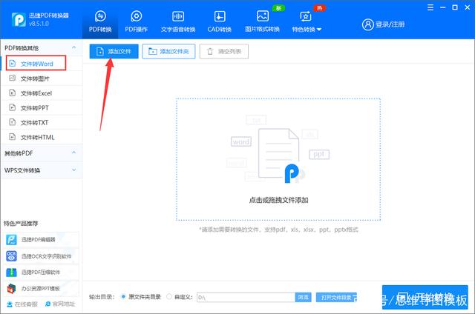Click 添加文件 button
475x314 pixels.
click(x=114, y=51)
